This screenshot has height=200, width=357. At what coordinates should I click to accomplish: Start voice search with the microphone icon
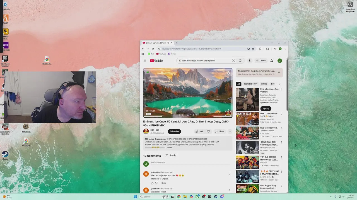click(250, 61)
